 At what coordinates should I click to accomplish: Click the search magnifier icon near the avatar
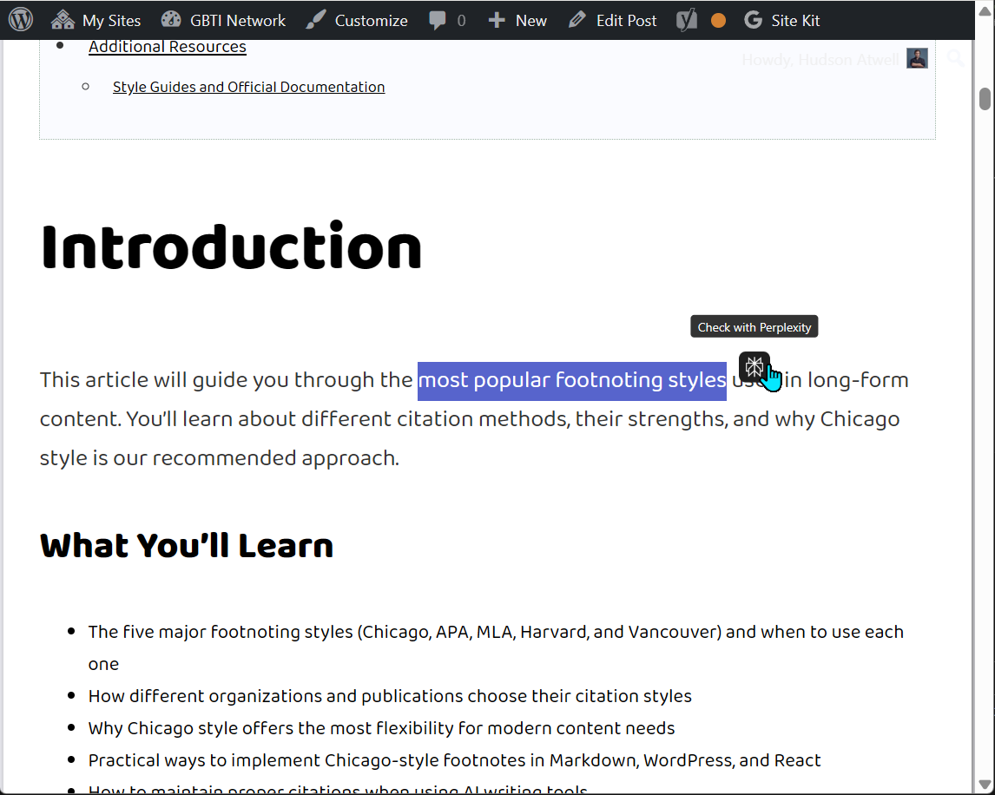955,59
